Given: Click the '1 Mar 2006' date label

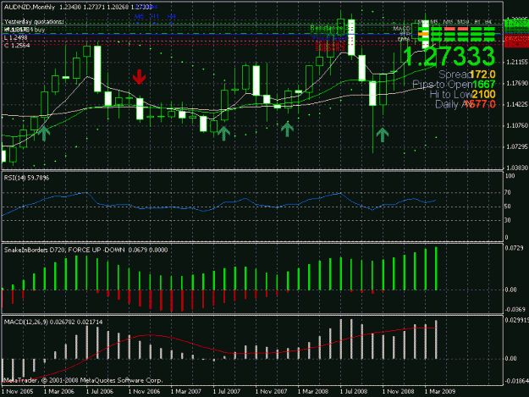Looking at the screenshot, I should coord(59,392).
